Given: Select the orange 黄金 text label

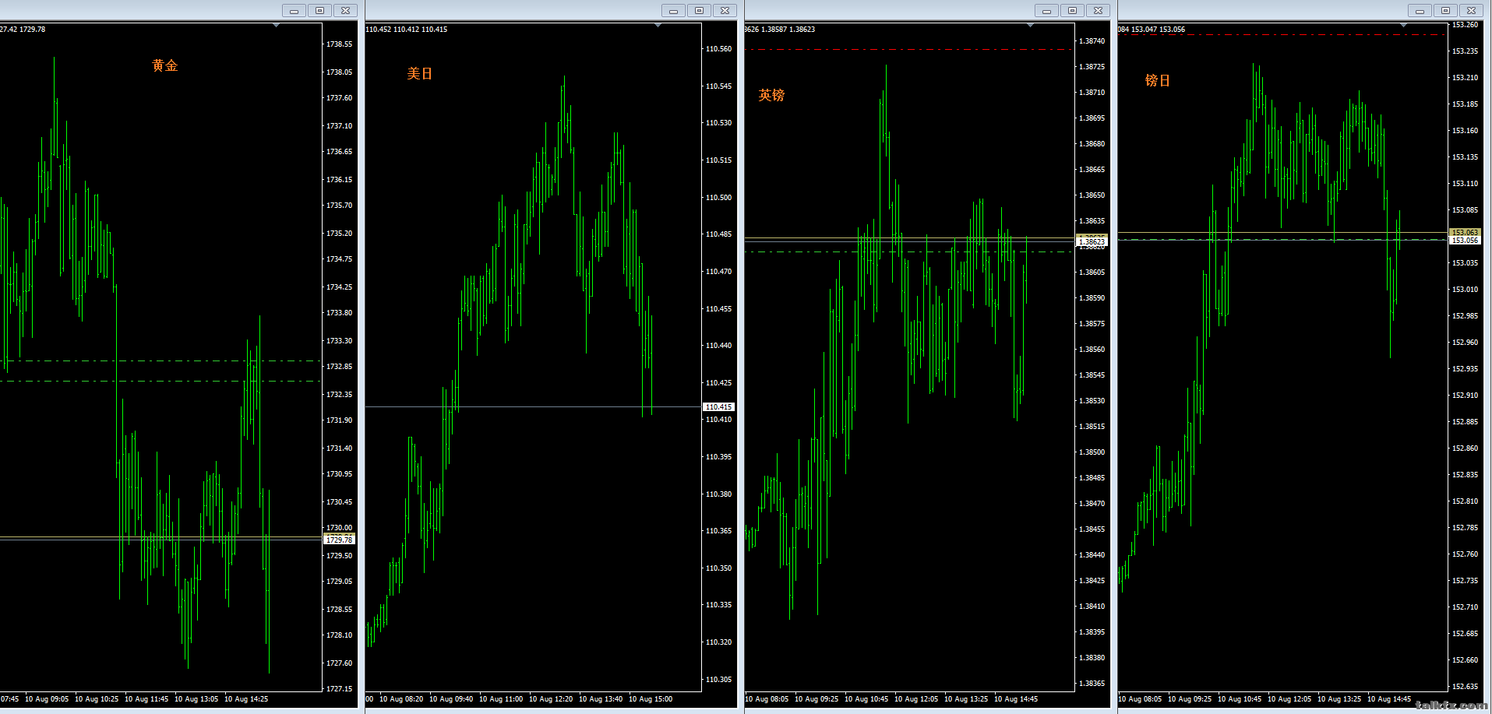Looking at the screenshot, I should point(165,65).
